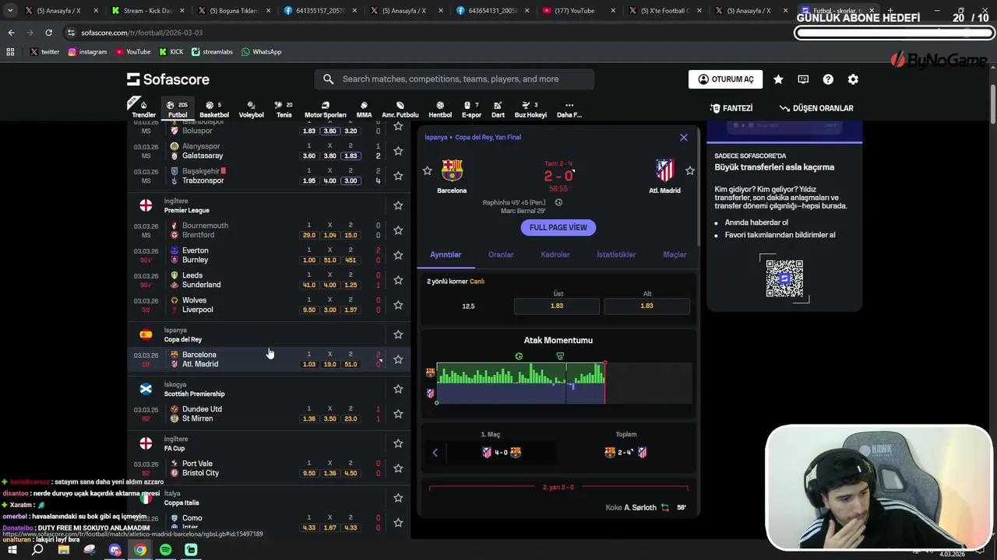Expand Daha Fazla sports menu
Screen dimensions: 997x560
(x=569, y=109)
